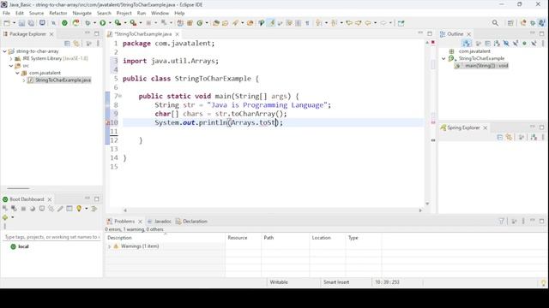The image size is (549, 308).
Task: Open Package Explorer view menu dots
Action: (98, 44)
